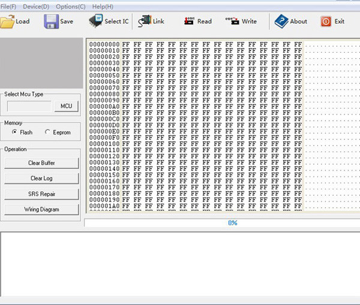Screen dimensions: 360x305
Task: Click the Exit label text
Action: click(x=340, y=22)
